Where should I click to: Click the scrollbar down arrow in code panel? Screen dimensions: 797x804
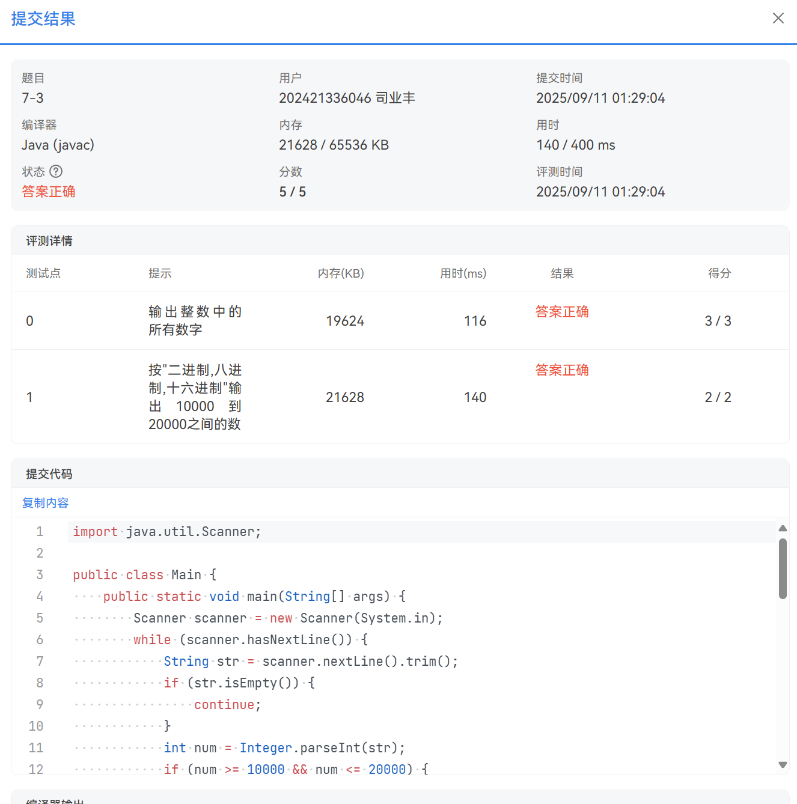tap(783, 766)
